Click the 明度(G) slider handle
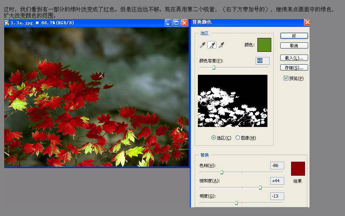 pyautogui.click(x=236, y=202)
